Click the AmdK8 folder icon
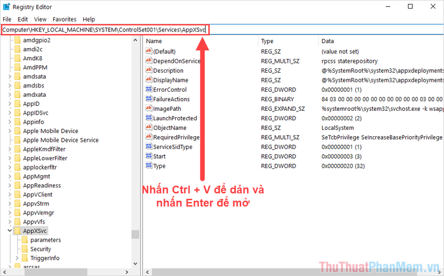 coord(18,58)
